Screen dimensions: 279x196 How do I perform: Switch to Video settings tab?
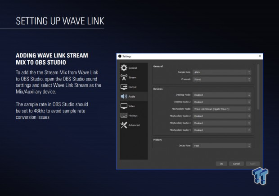134,106
